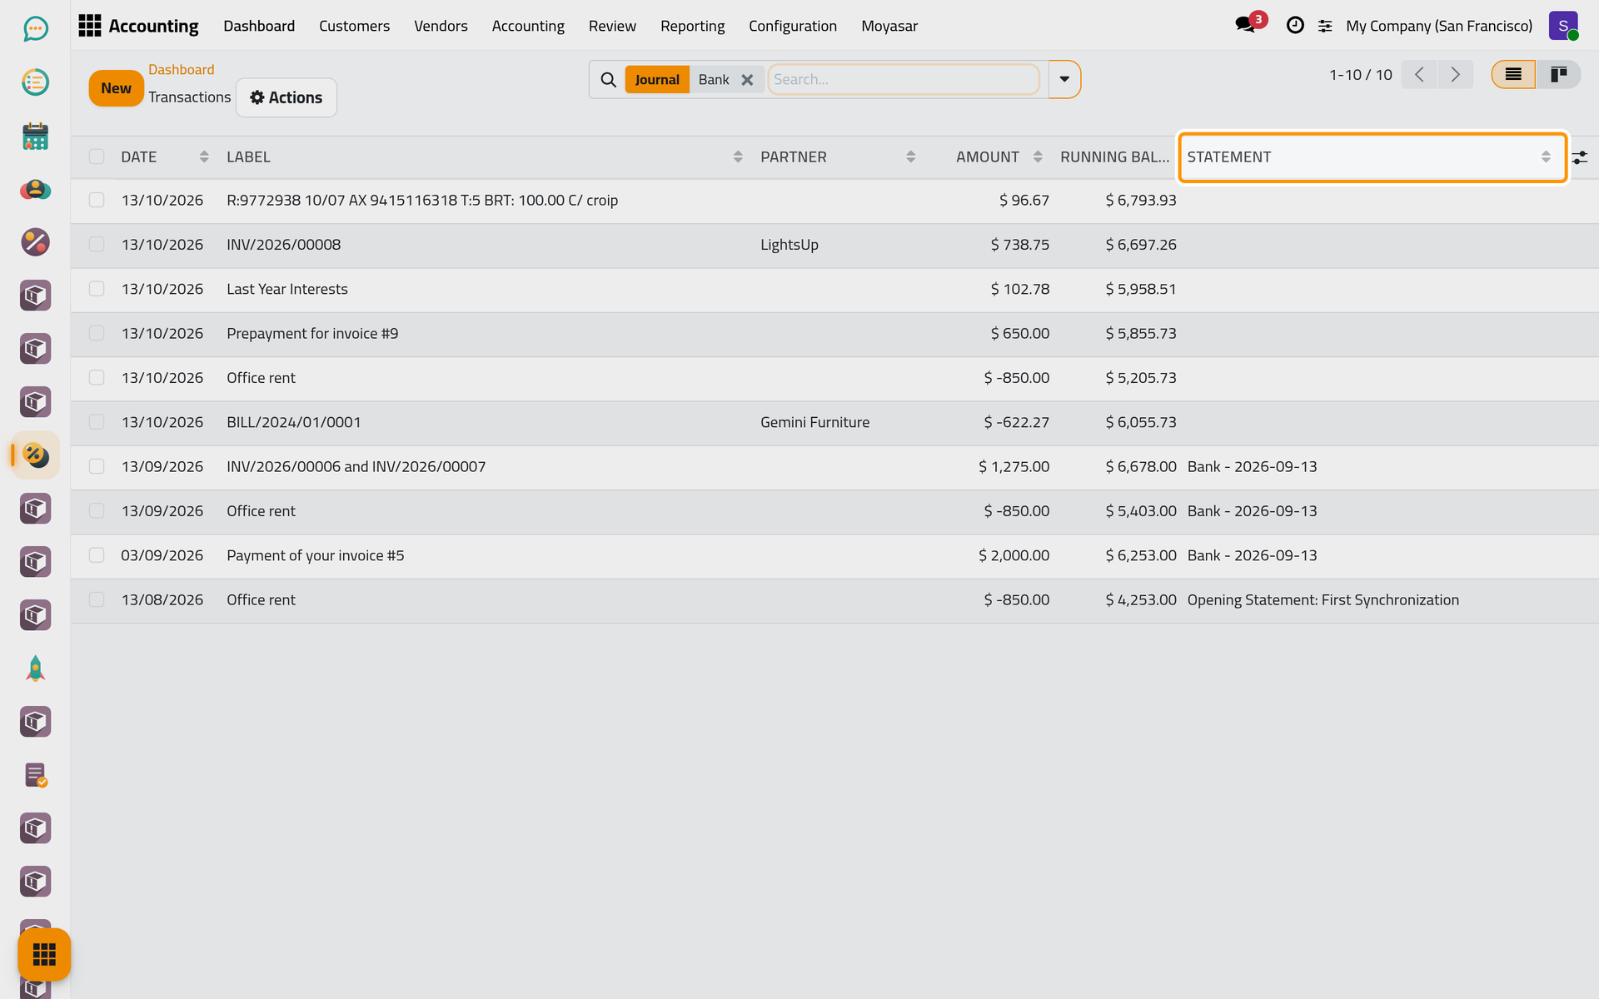Sort by the Statement column
The image size is (1599, 999).
click(x=1372, y=157)
